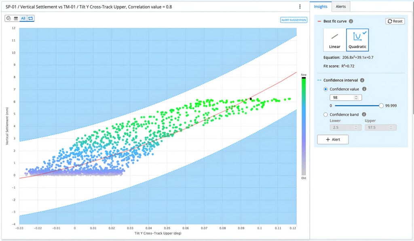
Task: Click stepper arrows on confidence value field
Action: (x=356, y=97)
